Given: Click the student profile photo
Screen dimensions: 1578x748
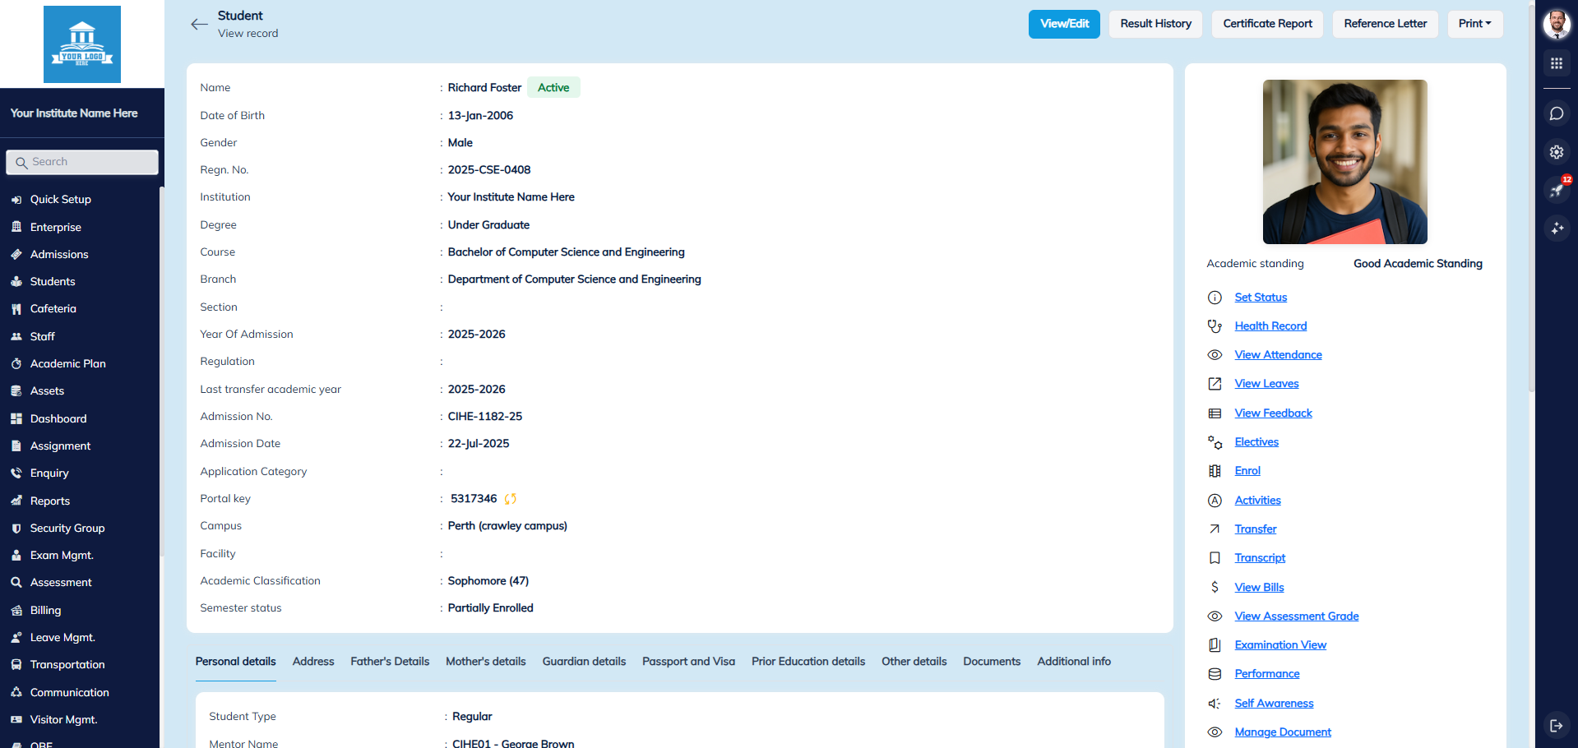Looking at the screenshot, I should pyautogui.click(x=1344, y=162).
